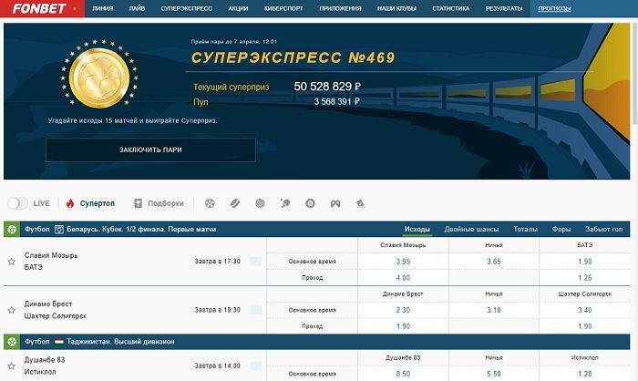Bet on Истиклол win at 1.28
The width and height of the screenshot is (638, 381).
click(x=585, y=374)
